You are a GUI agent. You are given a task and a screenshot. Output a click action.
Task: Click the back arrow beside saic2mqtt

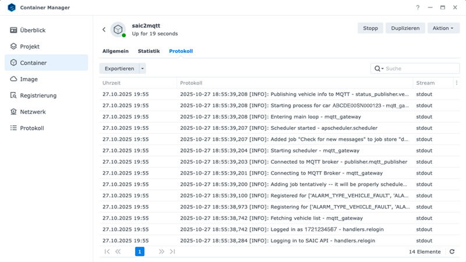click(104, 30)
